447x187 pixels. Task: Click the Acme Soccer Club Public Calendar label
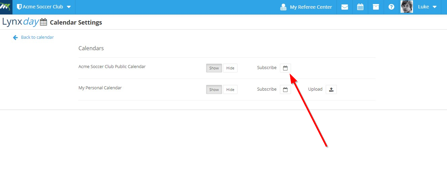click(112, 67)
